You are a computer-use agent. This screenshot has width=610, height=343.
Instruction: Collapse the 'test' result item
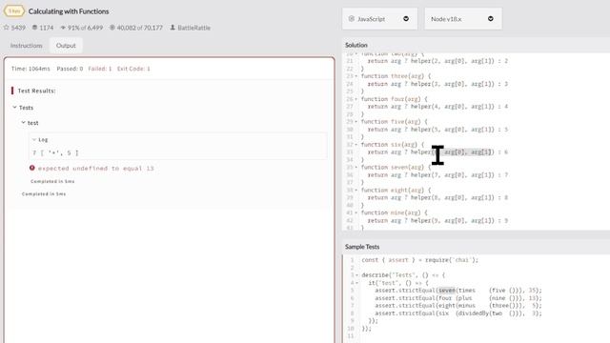point(23,123)
